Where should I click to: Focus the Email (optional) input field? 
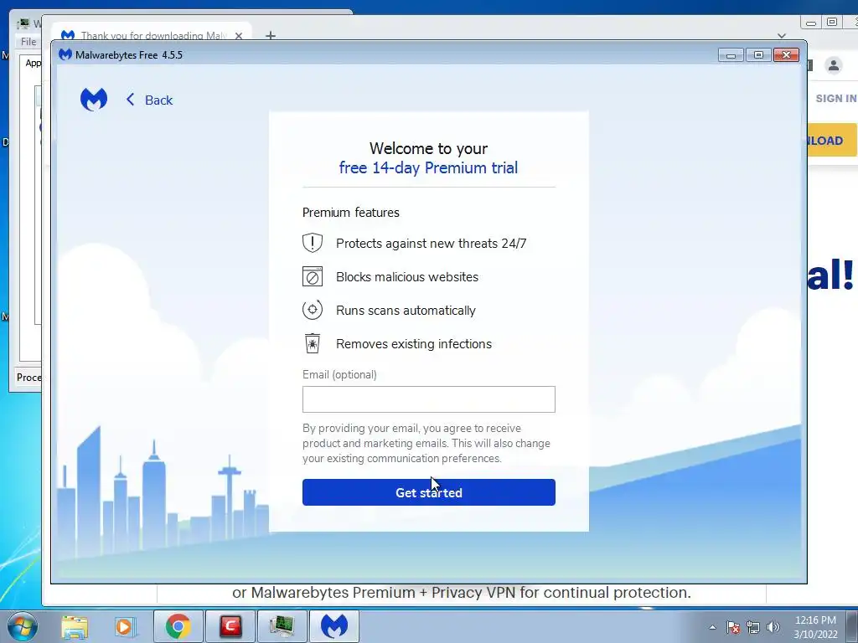tap(428, 399)
